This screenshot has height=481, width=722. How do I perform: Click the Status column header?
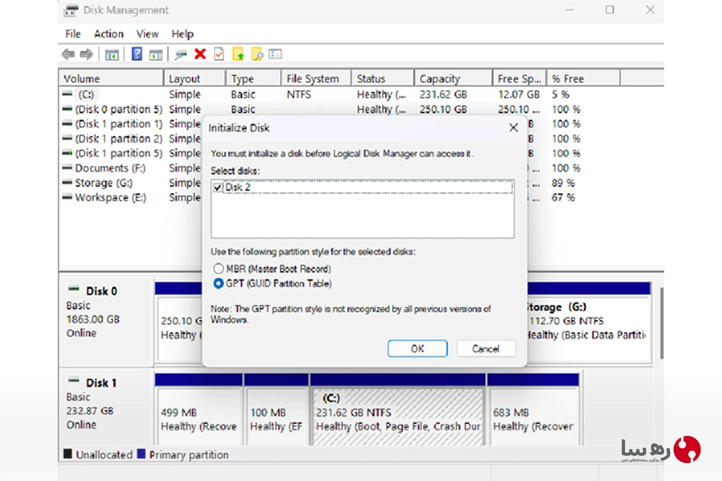tap(383, 78)
